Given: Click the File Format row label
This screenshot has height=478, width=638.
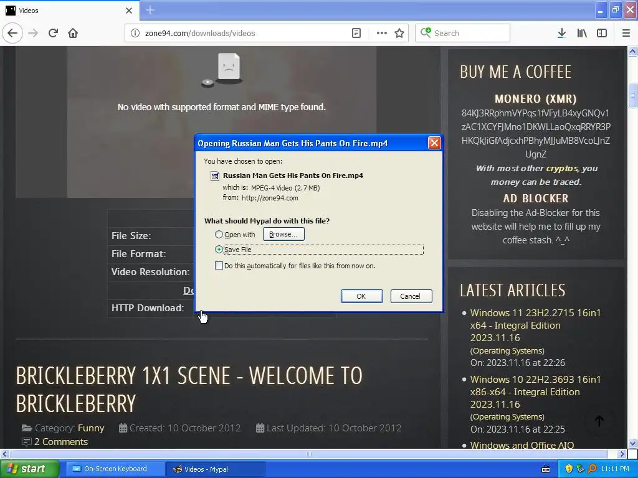Looking at the screenshot, I should pos(138,254).
